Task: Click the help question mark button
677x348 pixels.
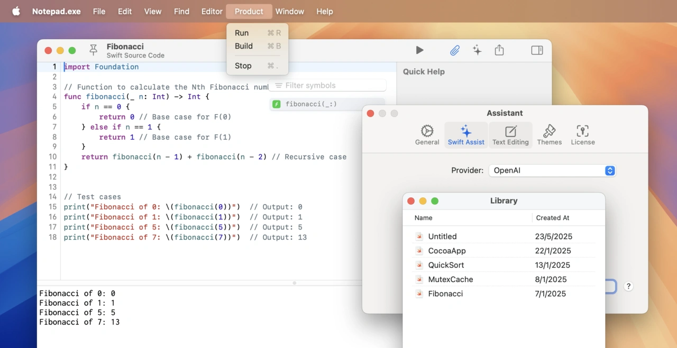Action: [x=628, y=286]
